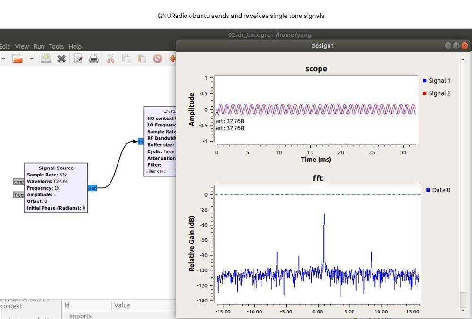Open the View menu
This screenshot has width=472, height=319.
click(22, 46)
